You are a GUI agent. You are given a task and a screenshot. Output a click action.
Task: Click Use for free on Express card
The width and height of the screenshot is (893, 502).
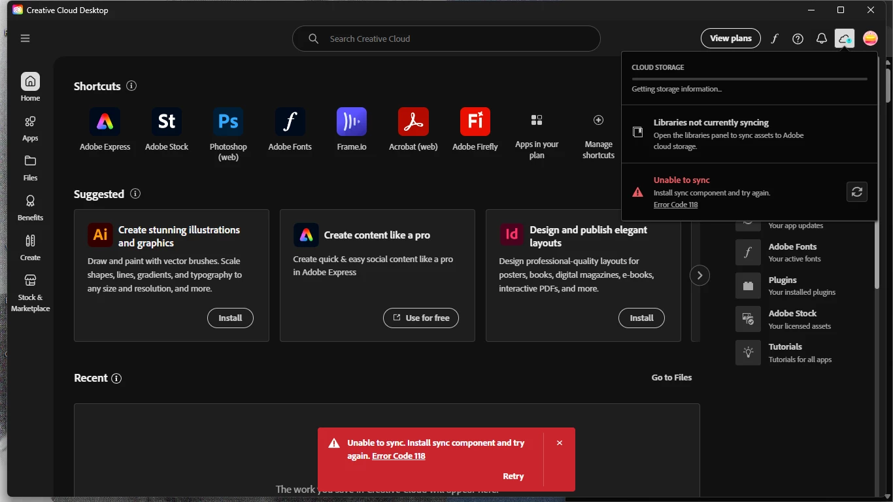coord(421,318)
